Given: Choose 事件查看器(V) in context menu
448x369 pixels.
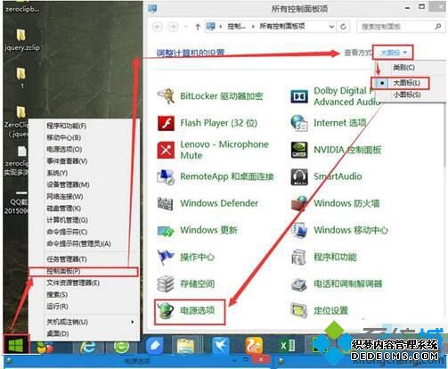Looking at the screenshot, I should 67,161.
